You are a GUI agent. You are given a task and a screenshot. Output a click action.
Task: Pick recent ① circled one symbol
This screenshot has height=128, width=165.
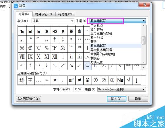[x=96, y=80]
